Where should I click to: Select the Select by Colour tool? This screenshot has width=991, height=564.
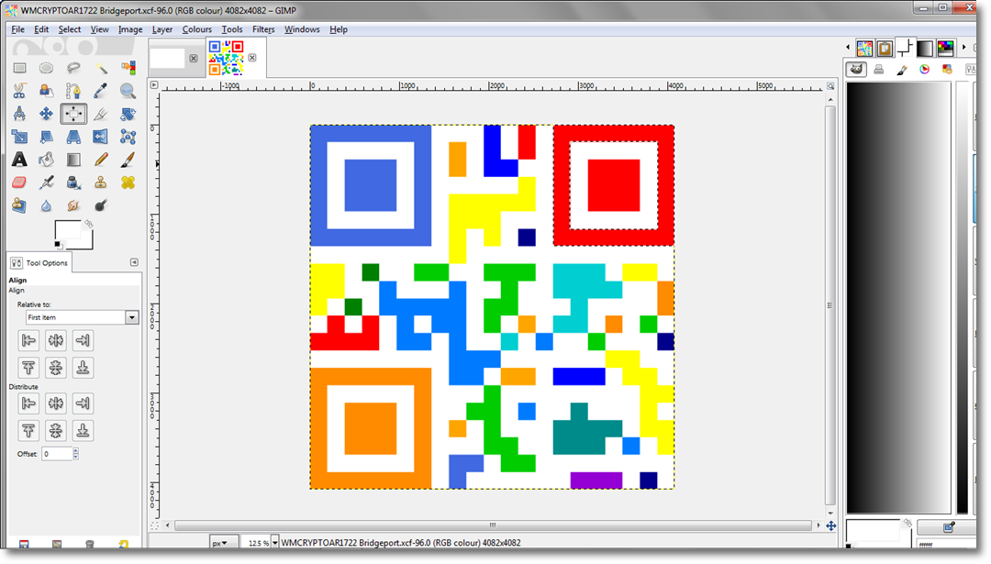click(x=128, y=68)
